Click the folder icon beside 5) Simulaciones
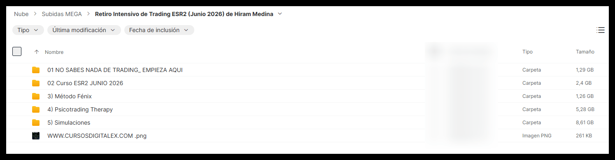 click(x=36, y=123)
